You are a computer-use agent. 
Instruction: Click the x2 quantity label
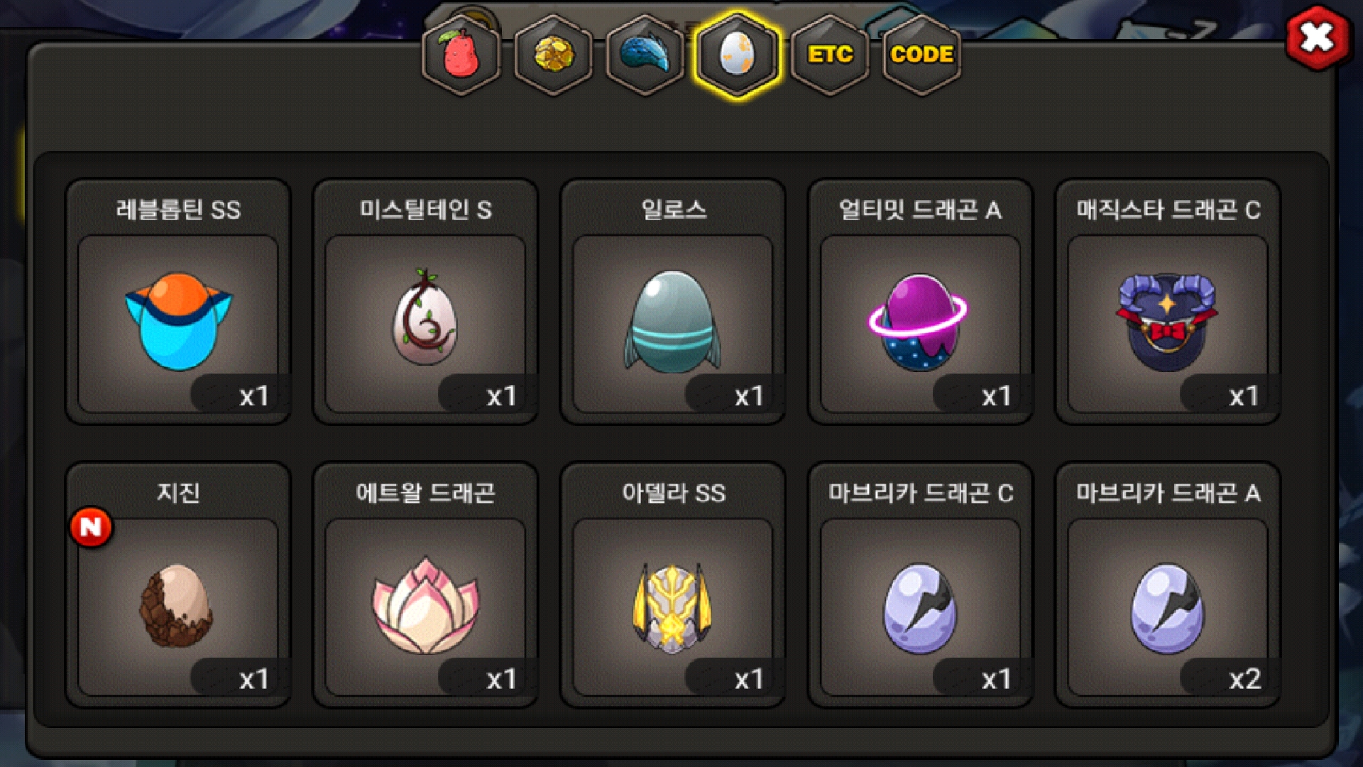(1244, 679)
